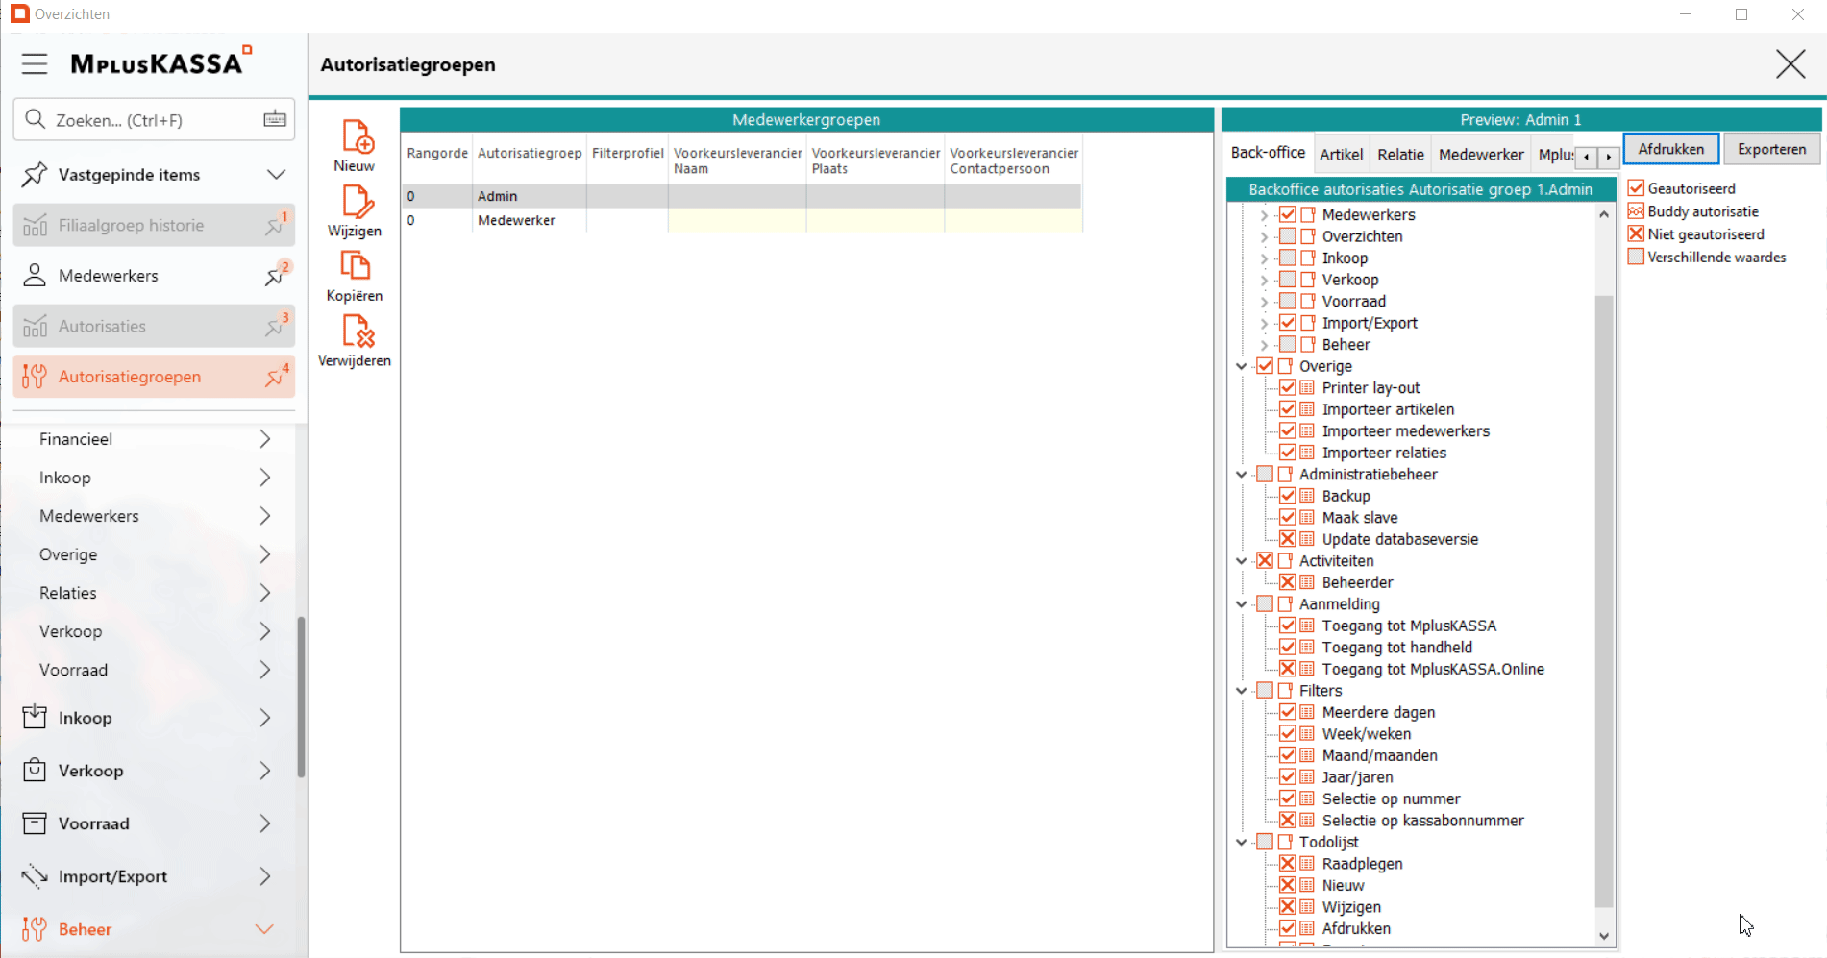The width and height of the screenshot is (1827, 958).
Task: Click the Kopiëren copy icon
Action: tap(356, 266)
